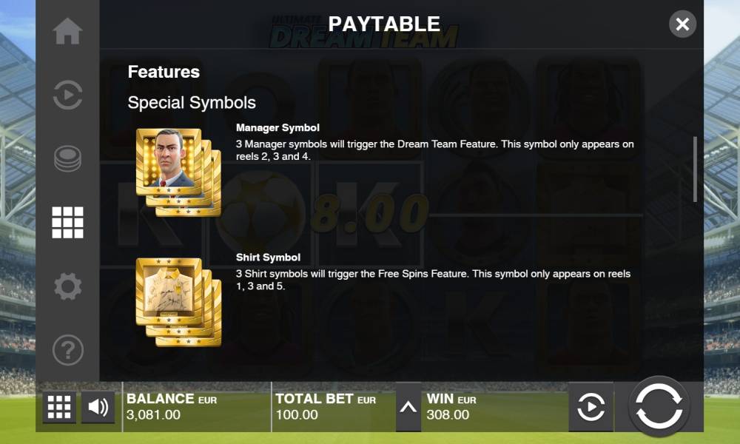Click the Manager Symbol heading text

[277, 128]
